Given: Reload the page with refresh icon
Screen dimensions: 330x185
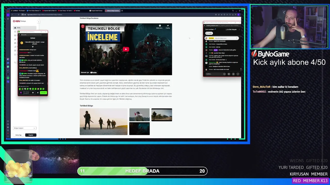Looking at the screenshot, I should 18,15.
